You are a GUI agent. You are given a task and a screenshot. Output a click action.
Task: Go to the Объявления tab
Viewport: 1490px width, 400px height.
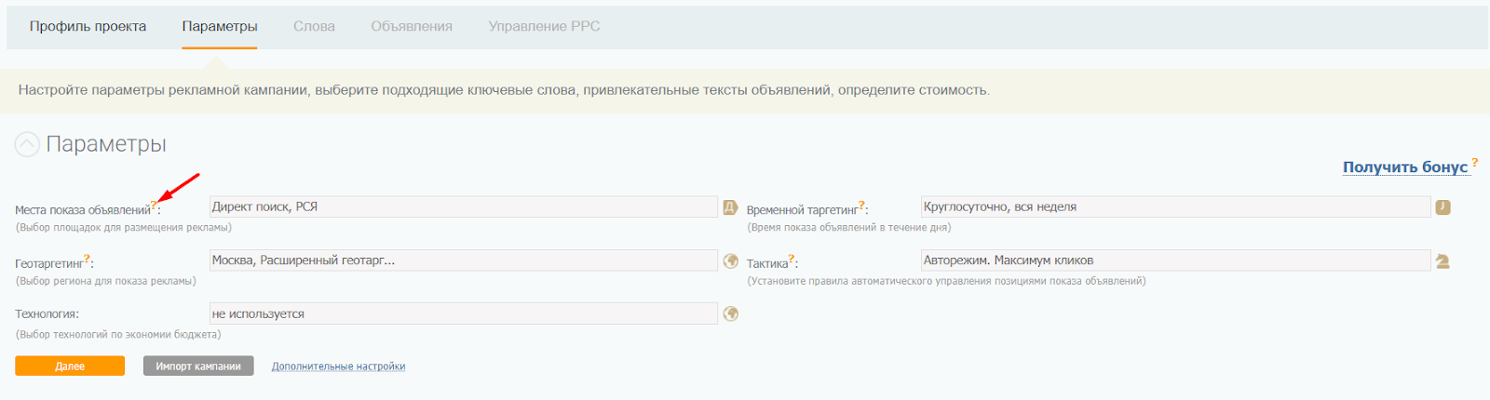click(x=412, y=26)
